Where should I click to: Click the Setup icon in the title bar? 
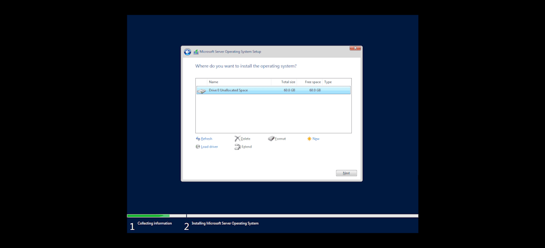(196, 52)
